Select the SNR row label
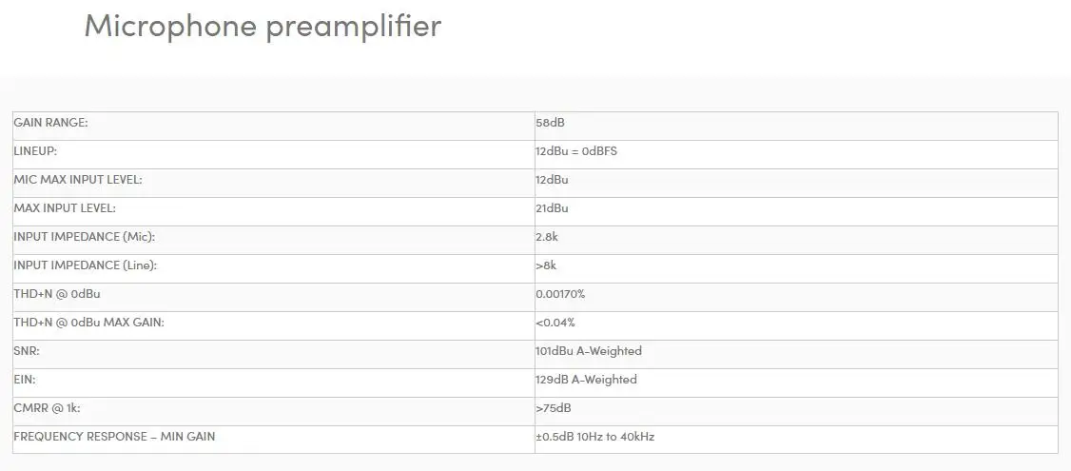The image size is (1071, 471). point(26,351)
